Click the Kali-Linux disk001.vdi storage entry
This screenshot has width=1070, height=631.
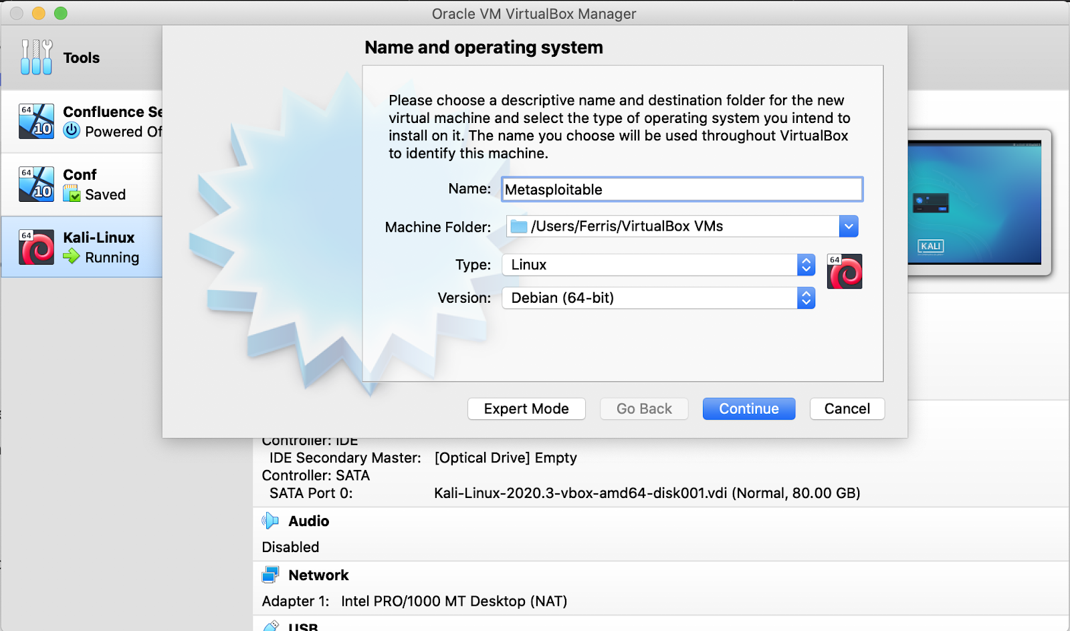(x=647, y=493)
